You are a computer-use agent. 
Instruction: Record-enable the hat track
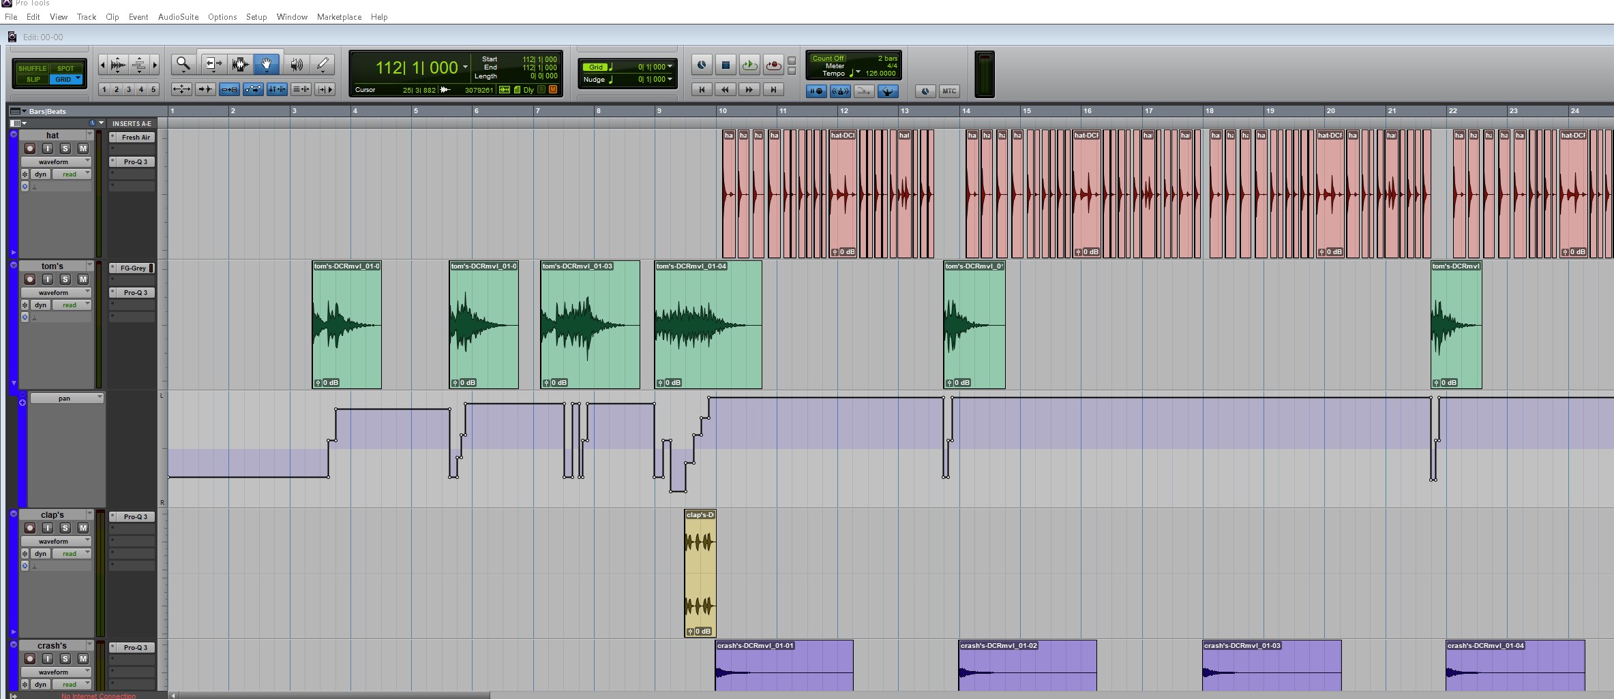(29, 149)
